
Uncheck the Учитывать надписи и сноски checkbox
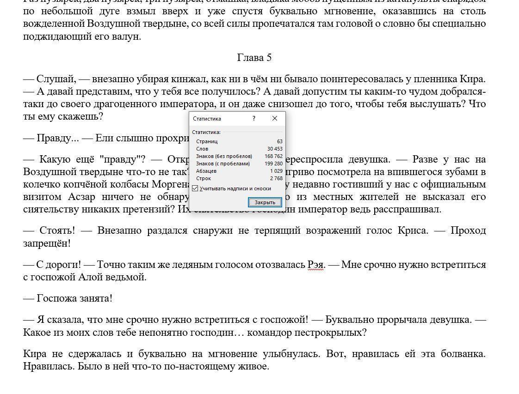pos(195,188)
